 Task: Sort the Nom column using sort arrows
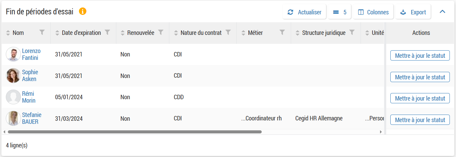[x=8, y=33]
